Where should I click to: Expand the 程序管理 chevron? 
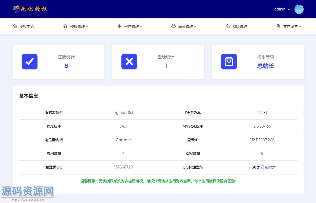[141, 26]
